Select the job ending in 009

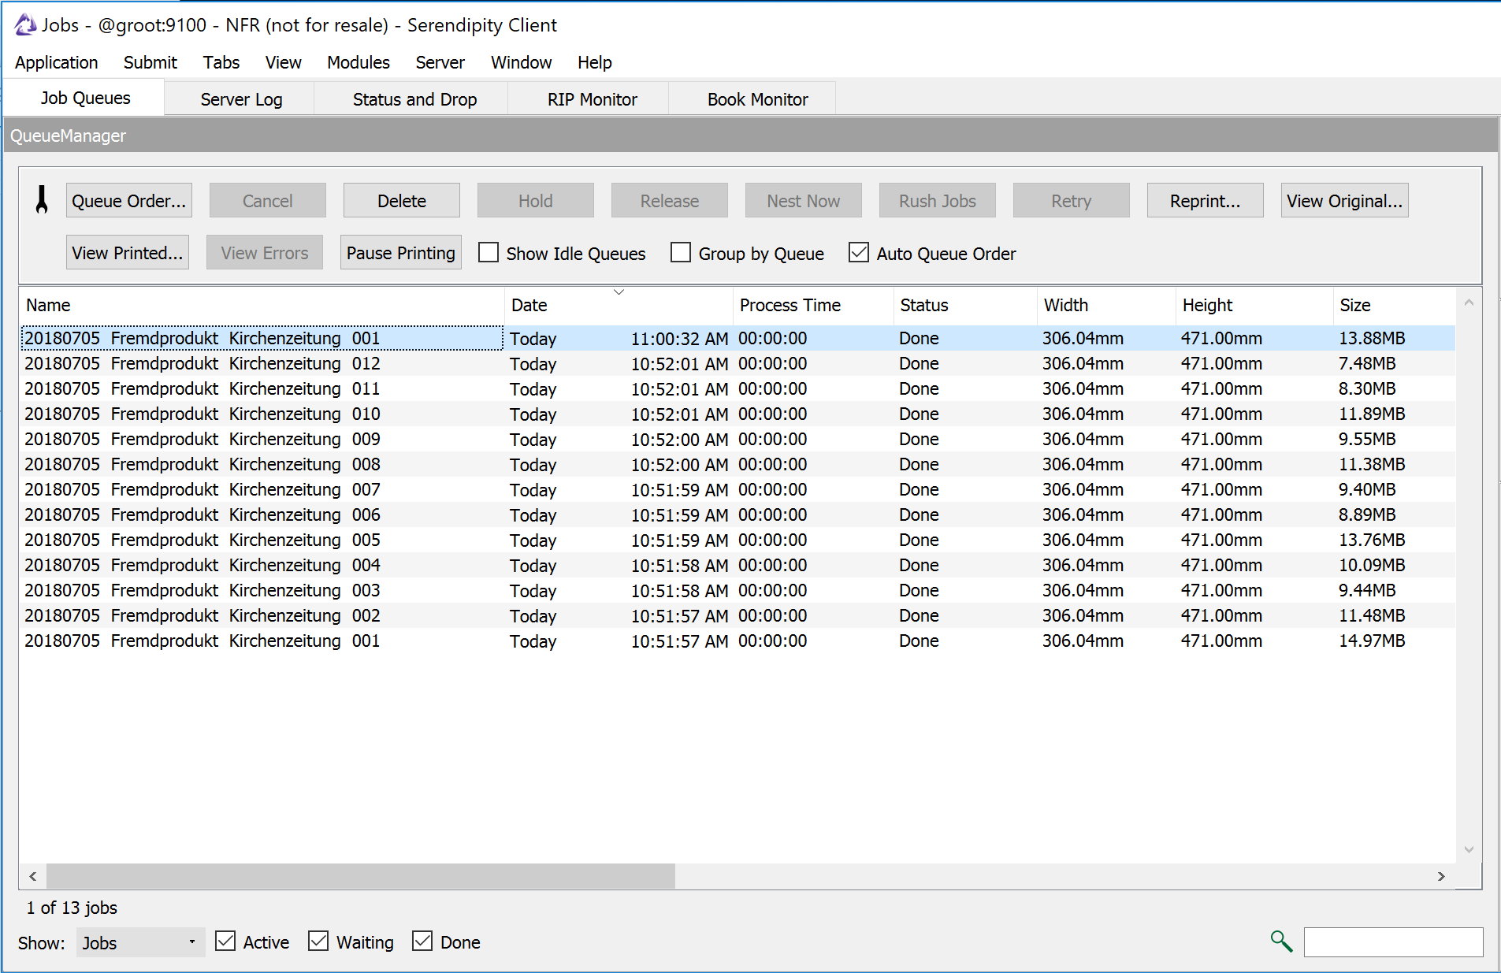point(737,439)
